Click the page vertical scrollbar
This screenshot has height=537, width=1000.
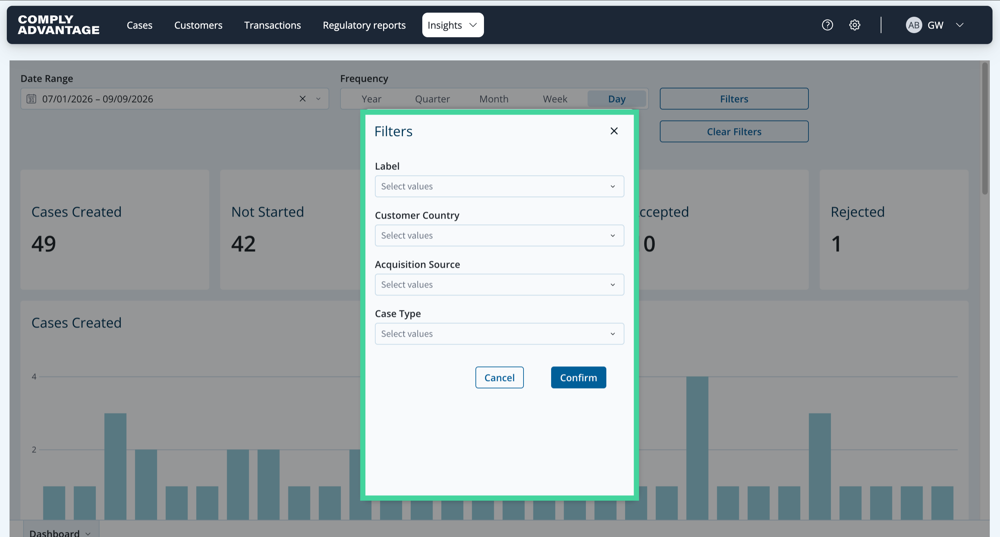[984, 128]
